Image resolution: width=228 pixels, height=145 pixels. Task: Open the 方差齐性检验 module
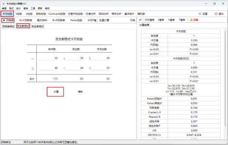[75, 14]
